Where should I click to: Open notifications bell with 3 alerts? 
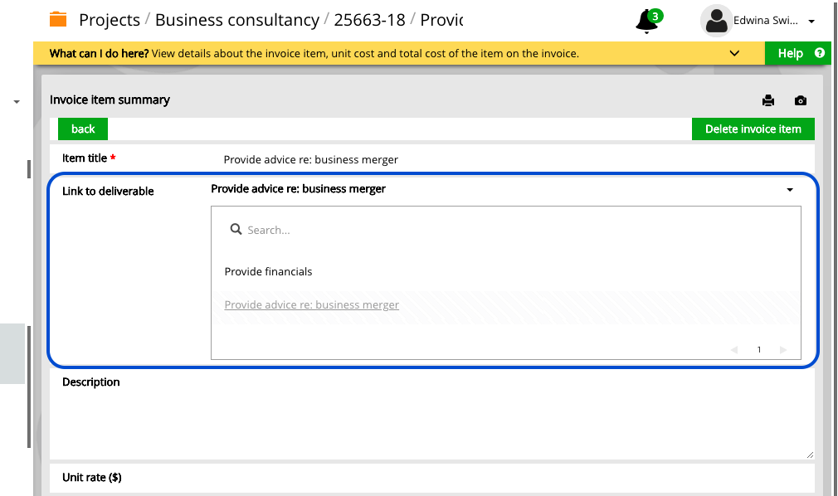click(x=648, y=21)
